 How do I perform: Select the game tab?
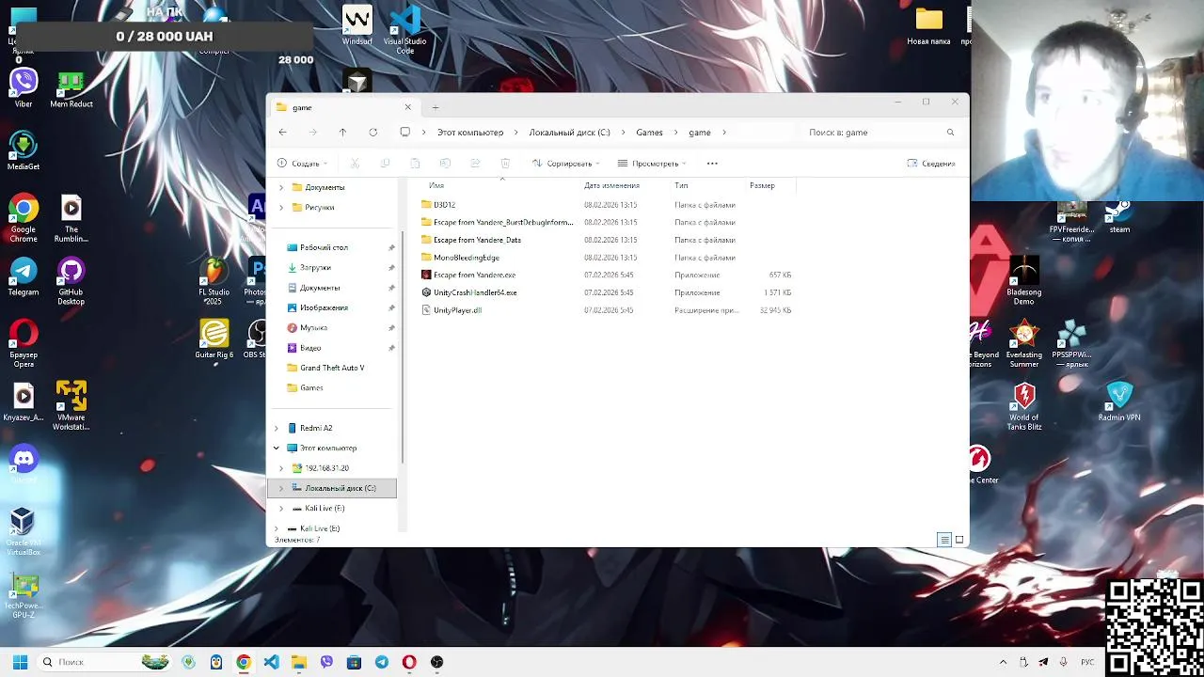coord(343,107)
